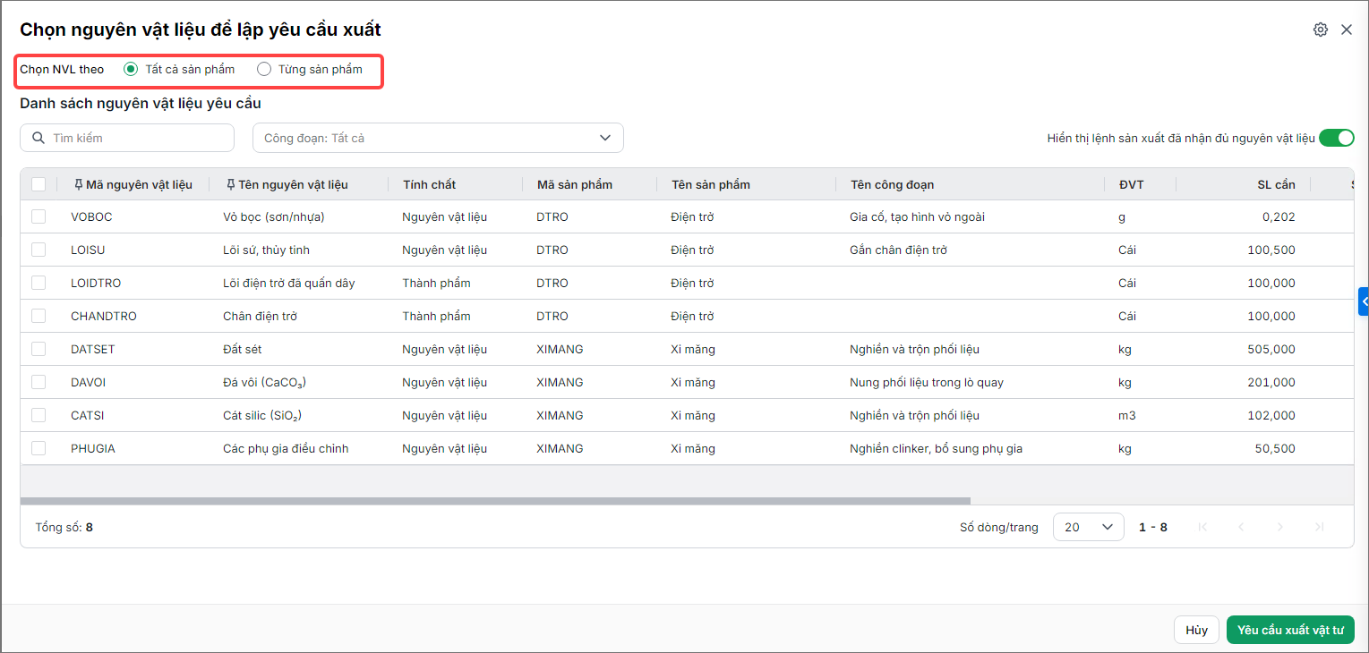Image resolution: width=1369 pixels, height=653 pixels.
Task: Tick checkbox for LOIDTRO row
Action: 39,283
